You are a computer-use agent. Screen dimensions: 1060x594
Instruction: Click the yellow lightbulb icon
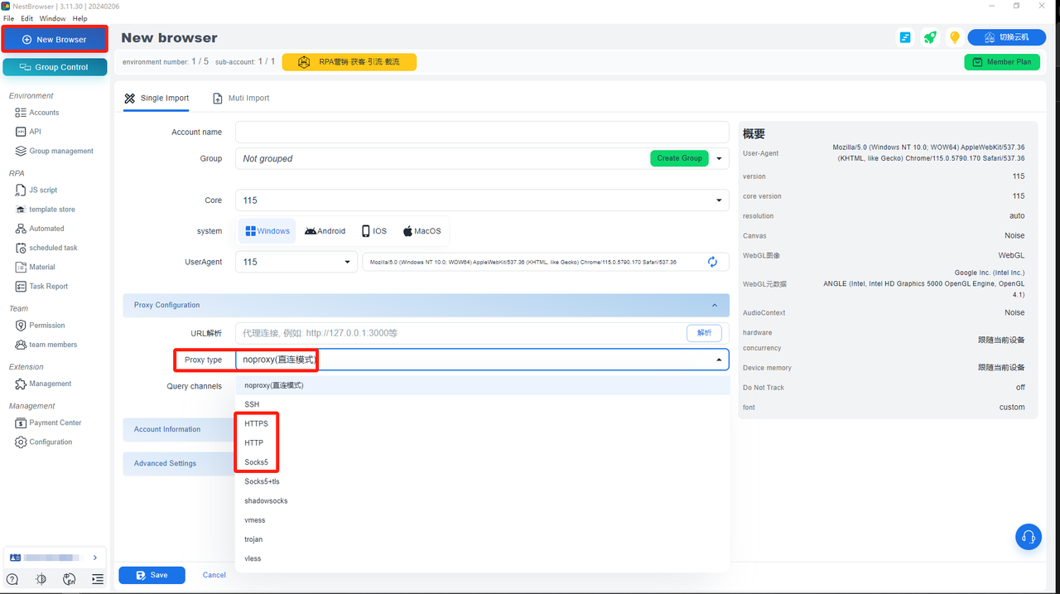click(x=954, y=38)
